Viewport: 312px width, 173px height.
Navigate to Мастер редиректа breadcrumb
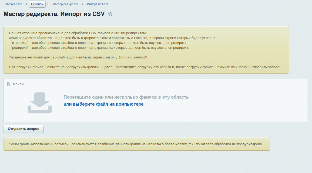pos(65,4)
